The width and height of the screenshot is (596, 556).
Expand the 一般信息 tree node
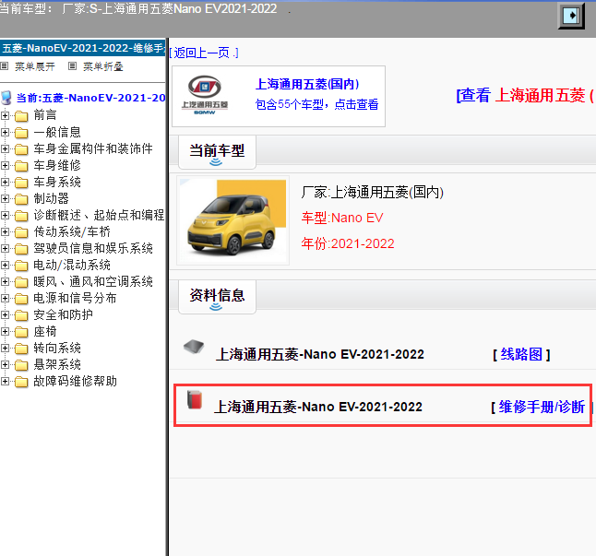pyautogui.click(x=5, y=132)
